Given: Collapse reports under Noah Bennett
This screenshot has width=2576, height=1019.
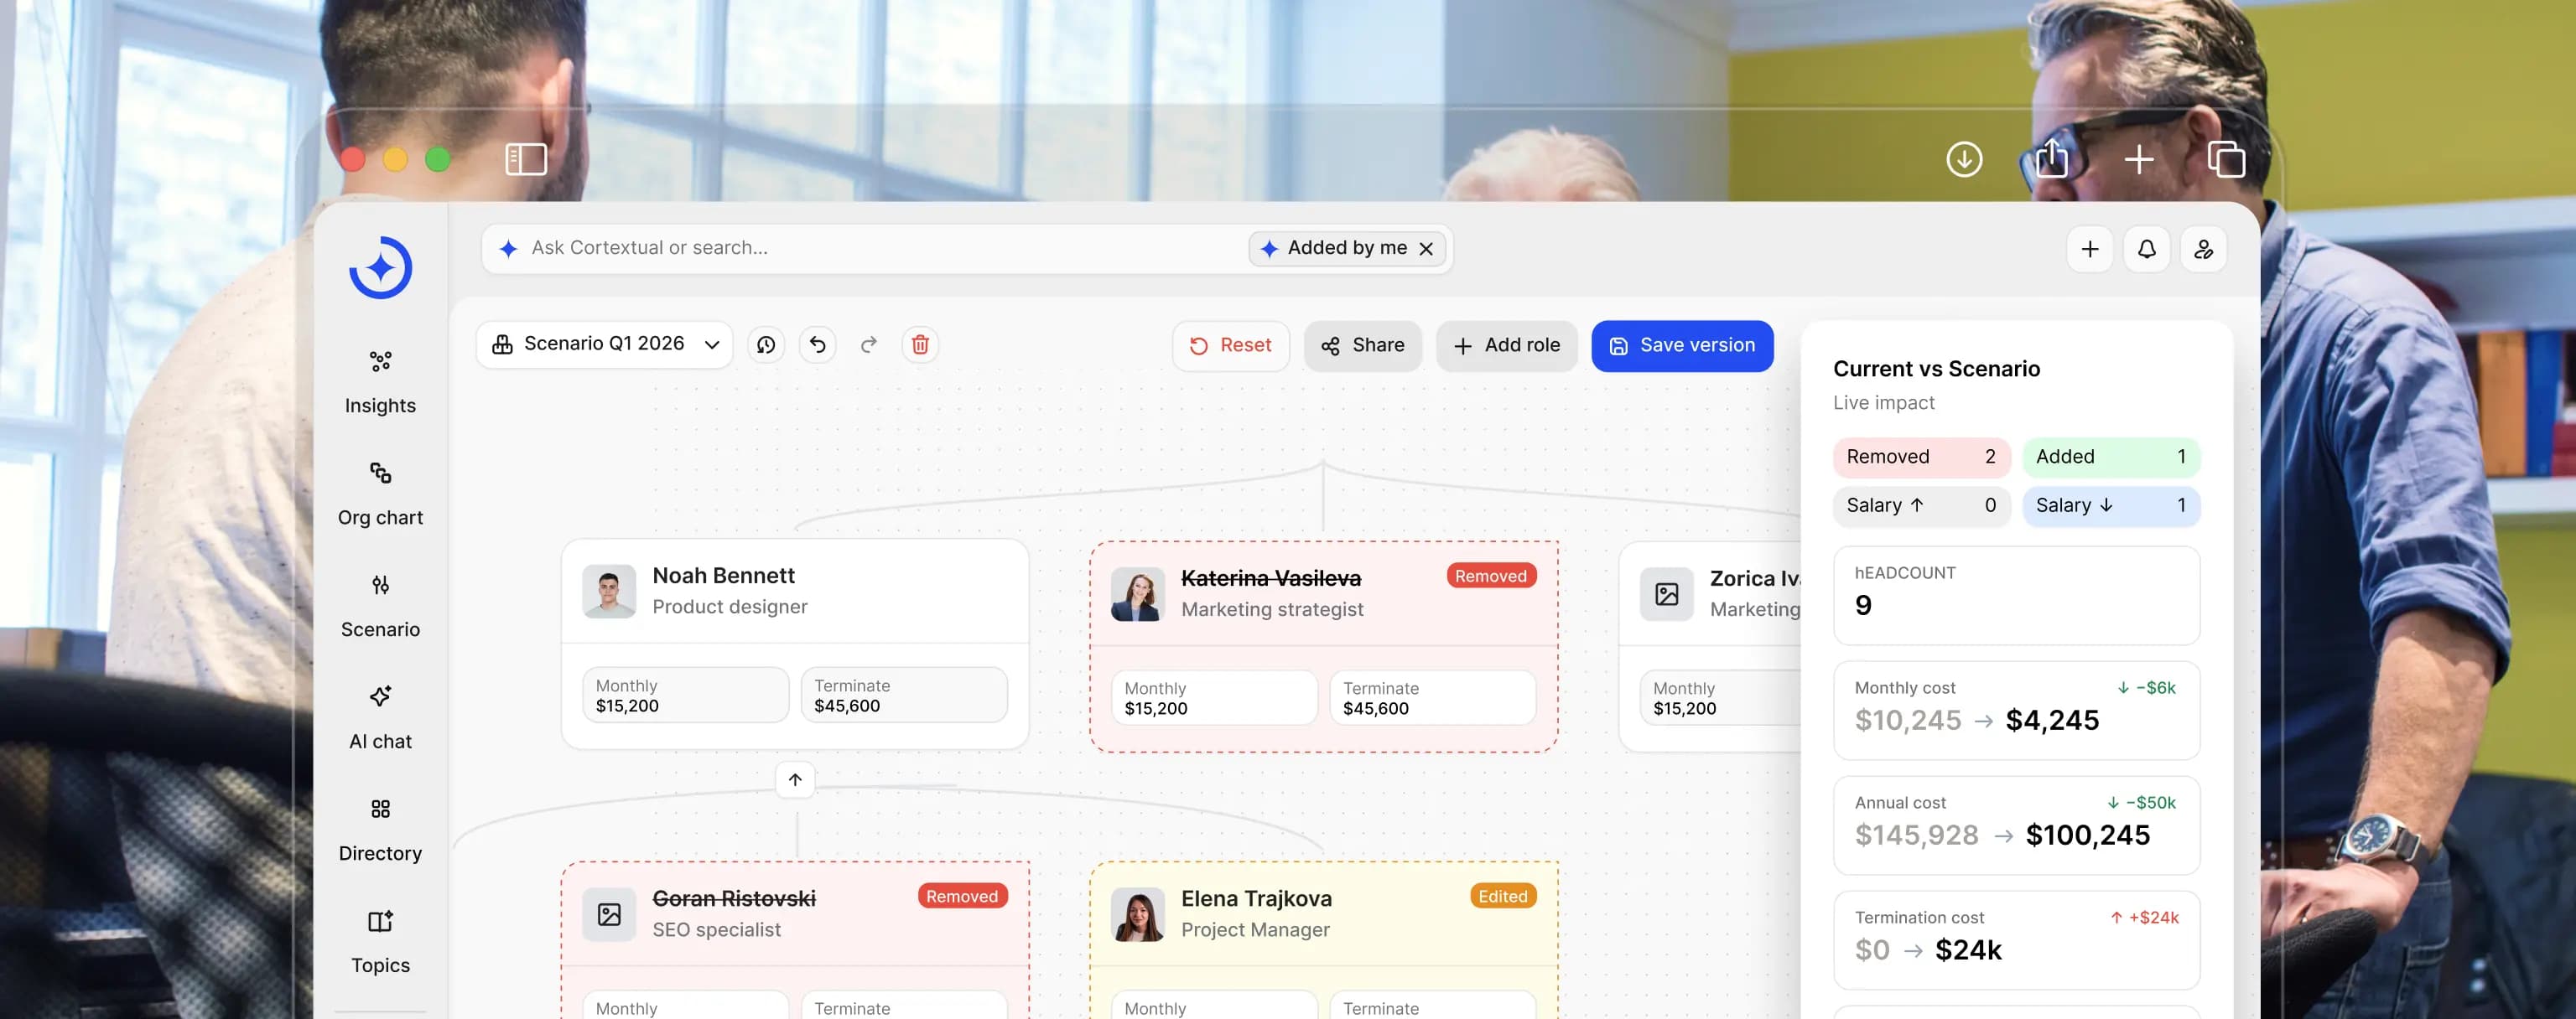Looking at the screenshot, I should [795, 779].
